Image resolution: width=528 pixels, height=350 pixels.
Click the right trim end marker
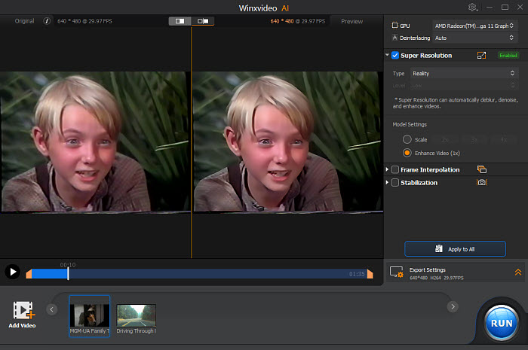[x=370, y=274]
